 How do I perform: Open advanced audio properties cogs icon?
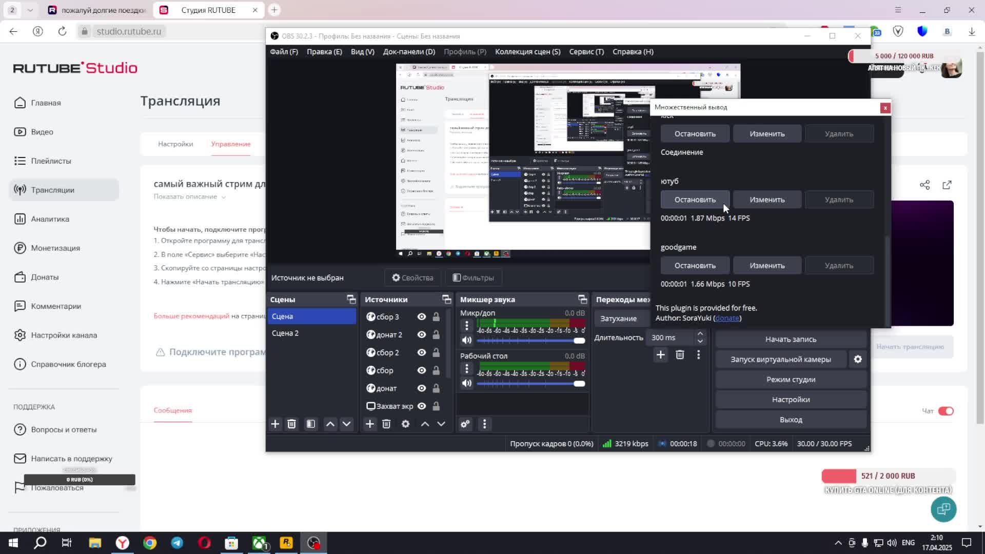(x=465, y=424)
